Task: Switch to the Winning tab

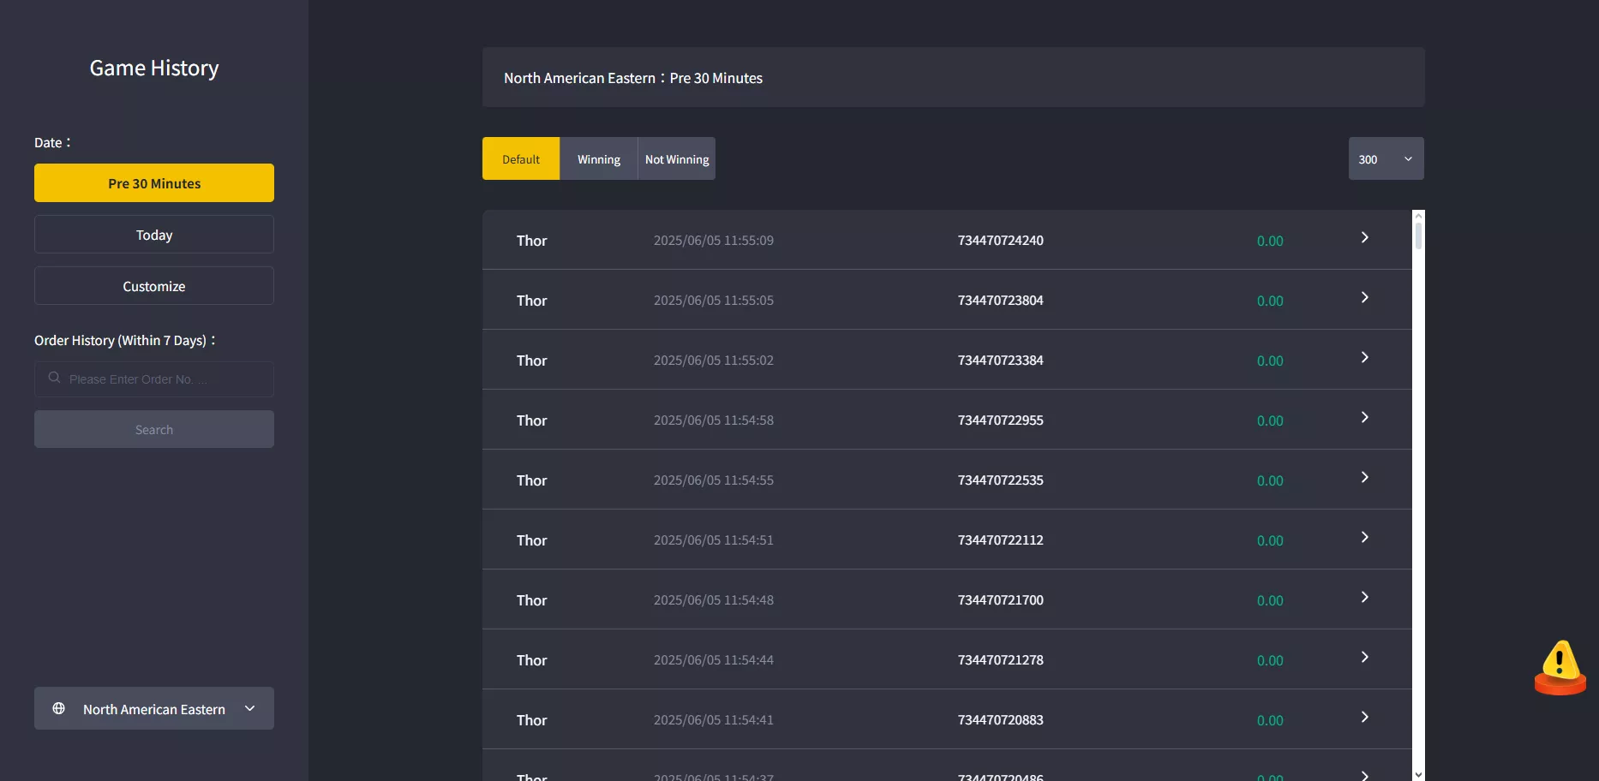Action: pos(599,158)
